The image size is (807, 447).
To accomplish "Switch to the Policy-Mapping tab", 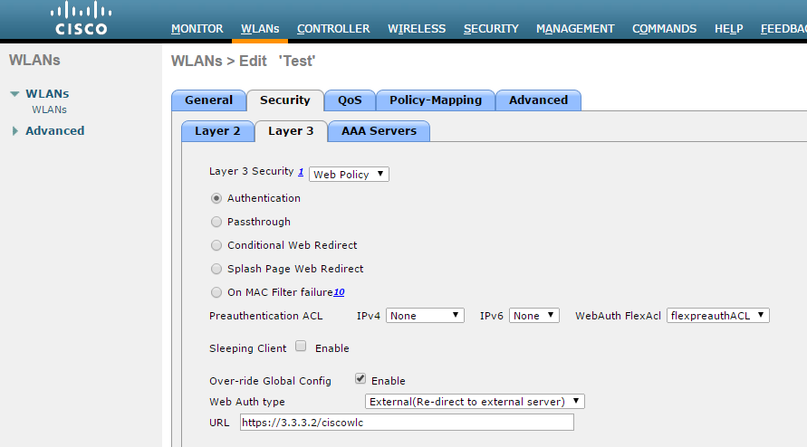I will 436,100.
